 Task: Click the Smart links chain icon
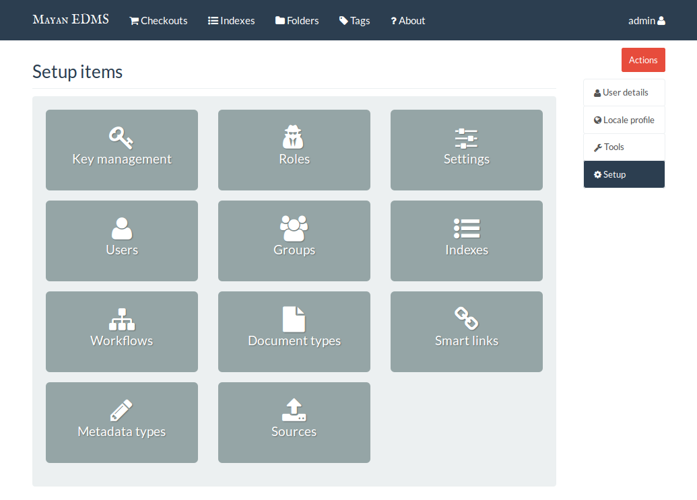point(466,318)
